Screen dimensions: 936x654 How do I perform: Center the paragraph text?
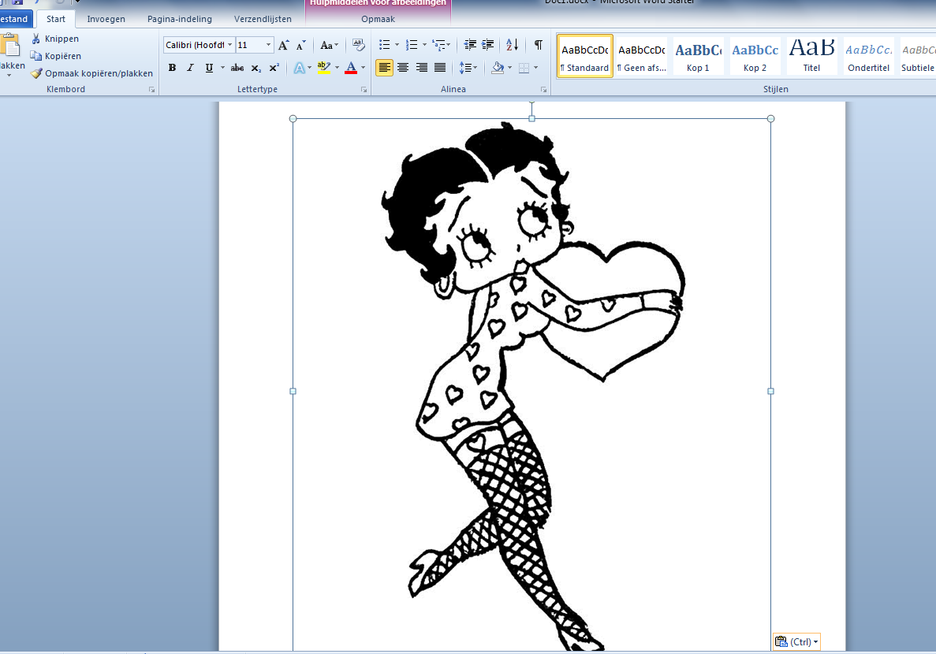tap(403, 68)
